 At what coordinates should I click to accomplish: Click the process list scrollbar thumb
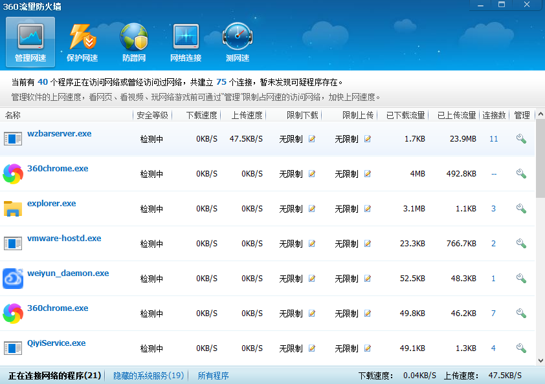pyautogui.click(x=540, y=158)
